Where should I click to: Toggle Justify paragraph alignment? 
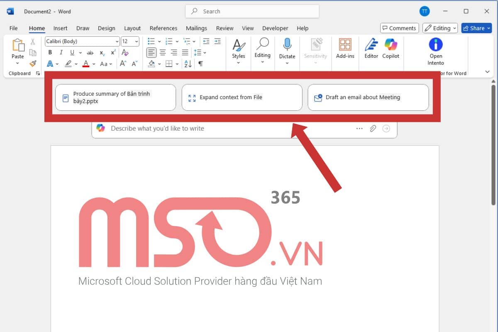tap(185, 53)
